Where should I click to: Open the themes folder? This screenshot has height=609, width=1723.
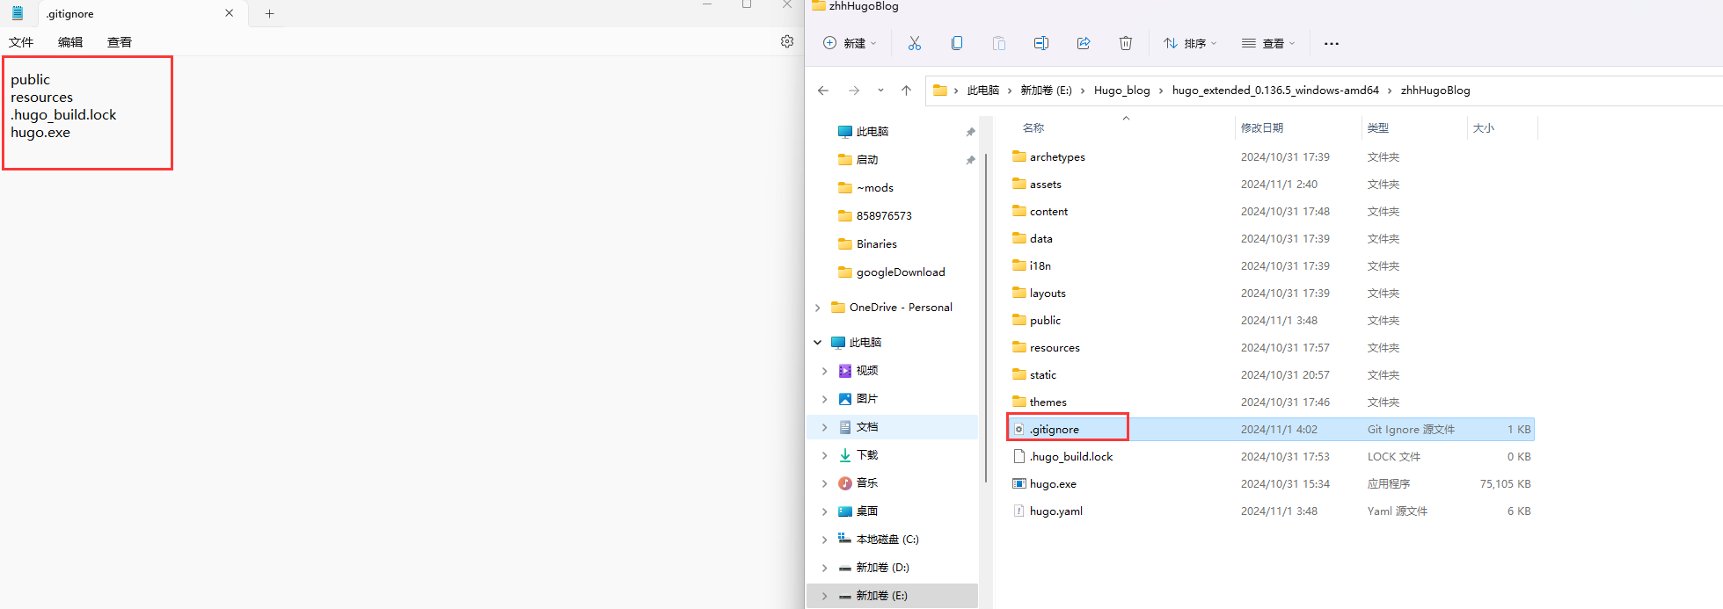pos(1048,402)
